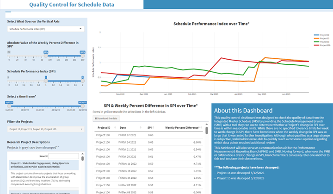
Task: Click the Quality Control for Schedule Data title
Action: click(72, 5)
